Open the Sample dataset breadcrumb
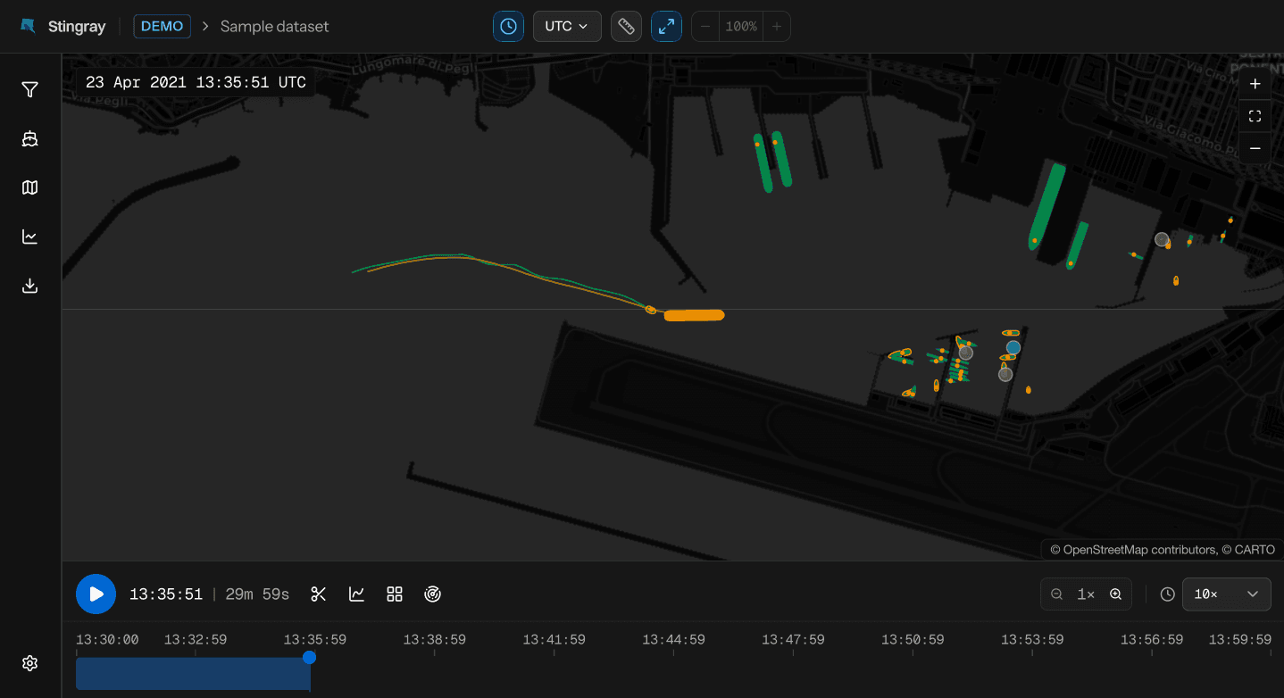Viewport: 1284px width, 698px height. point(274,27)
